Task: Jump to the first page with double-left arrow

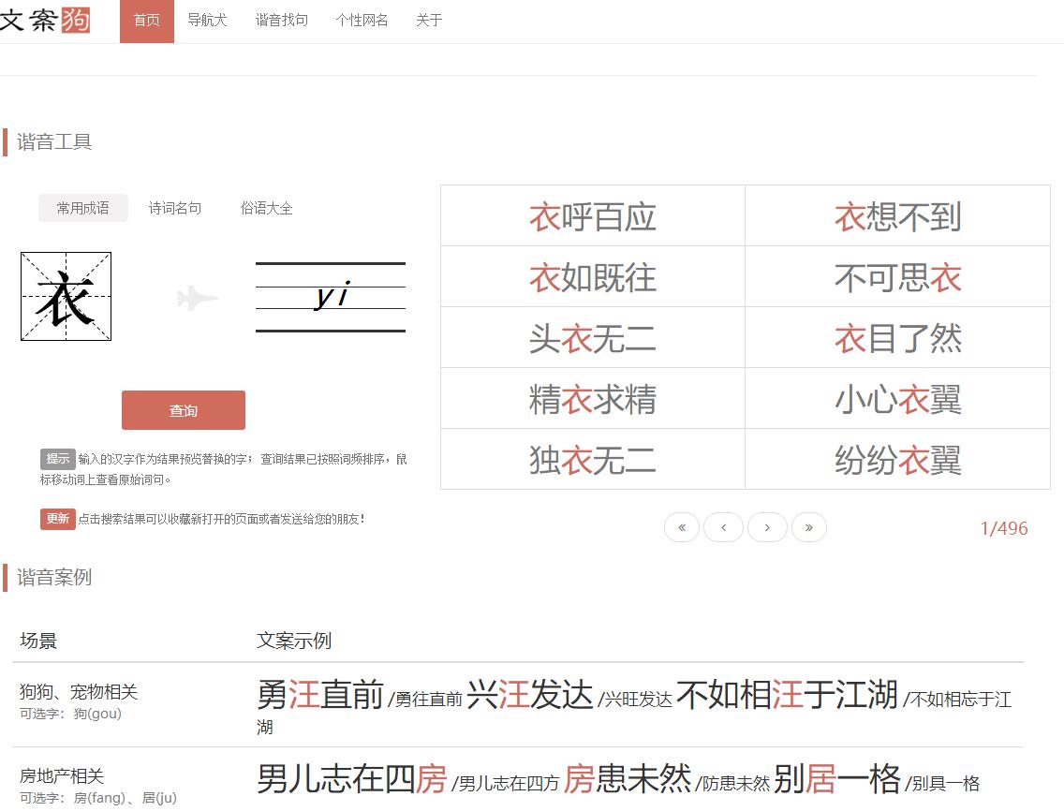Action: [x=682, y=527]
